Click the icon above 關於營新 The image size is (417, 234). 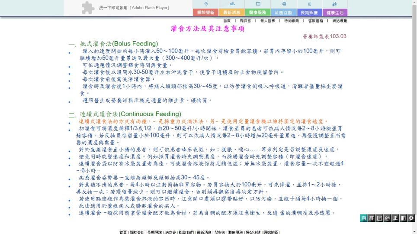pos(205,3)
